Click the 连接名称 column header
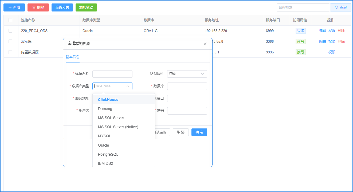The image size is (353, 192). 28,20
